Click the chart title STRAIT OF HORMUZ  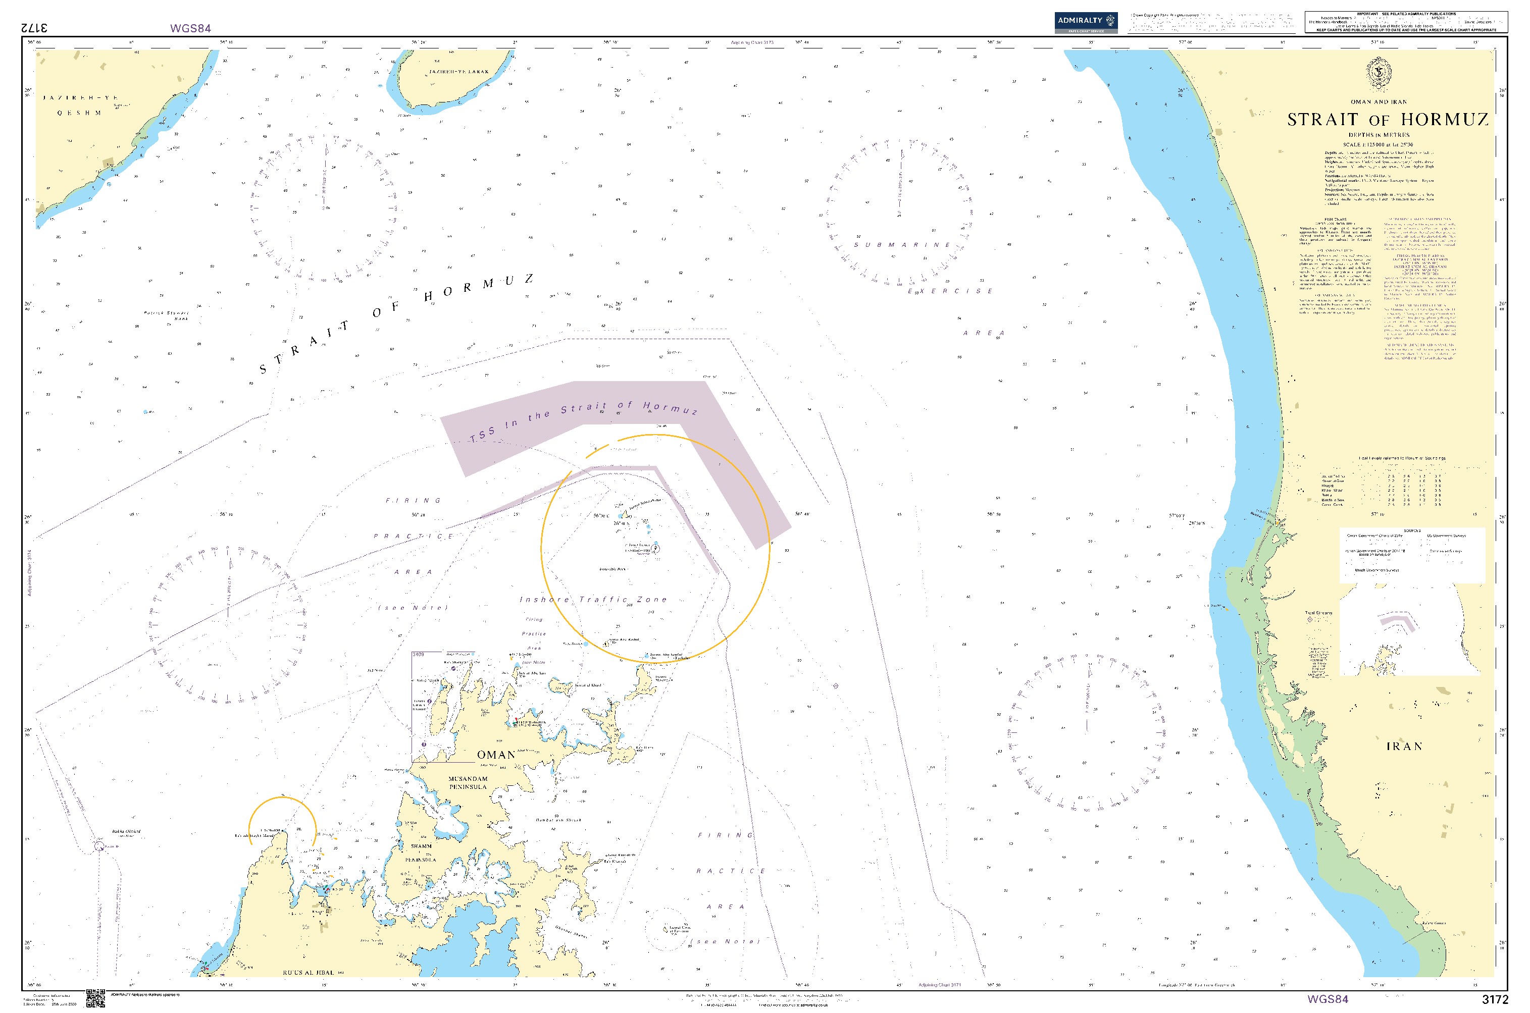point(1388,120)
